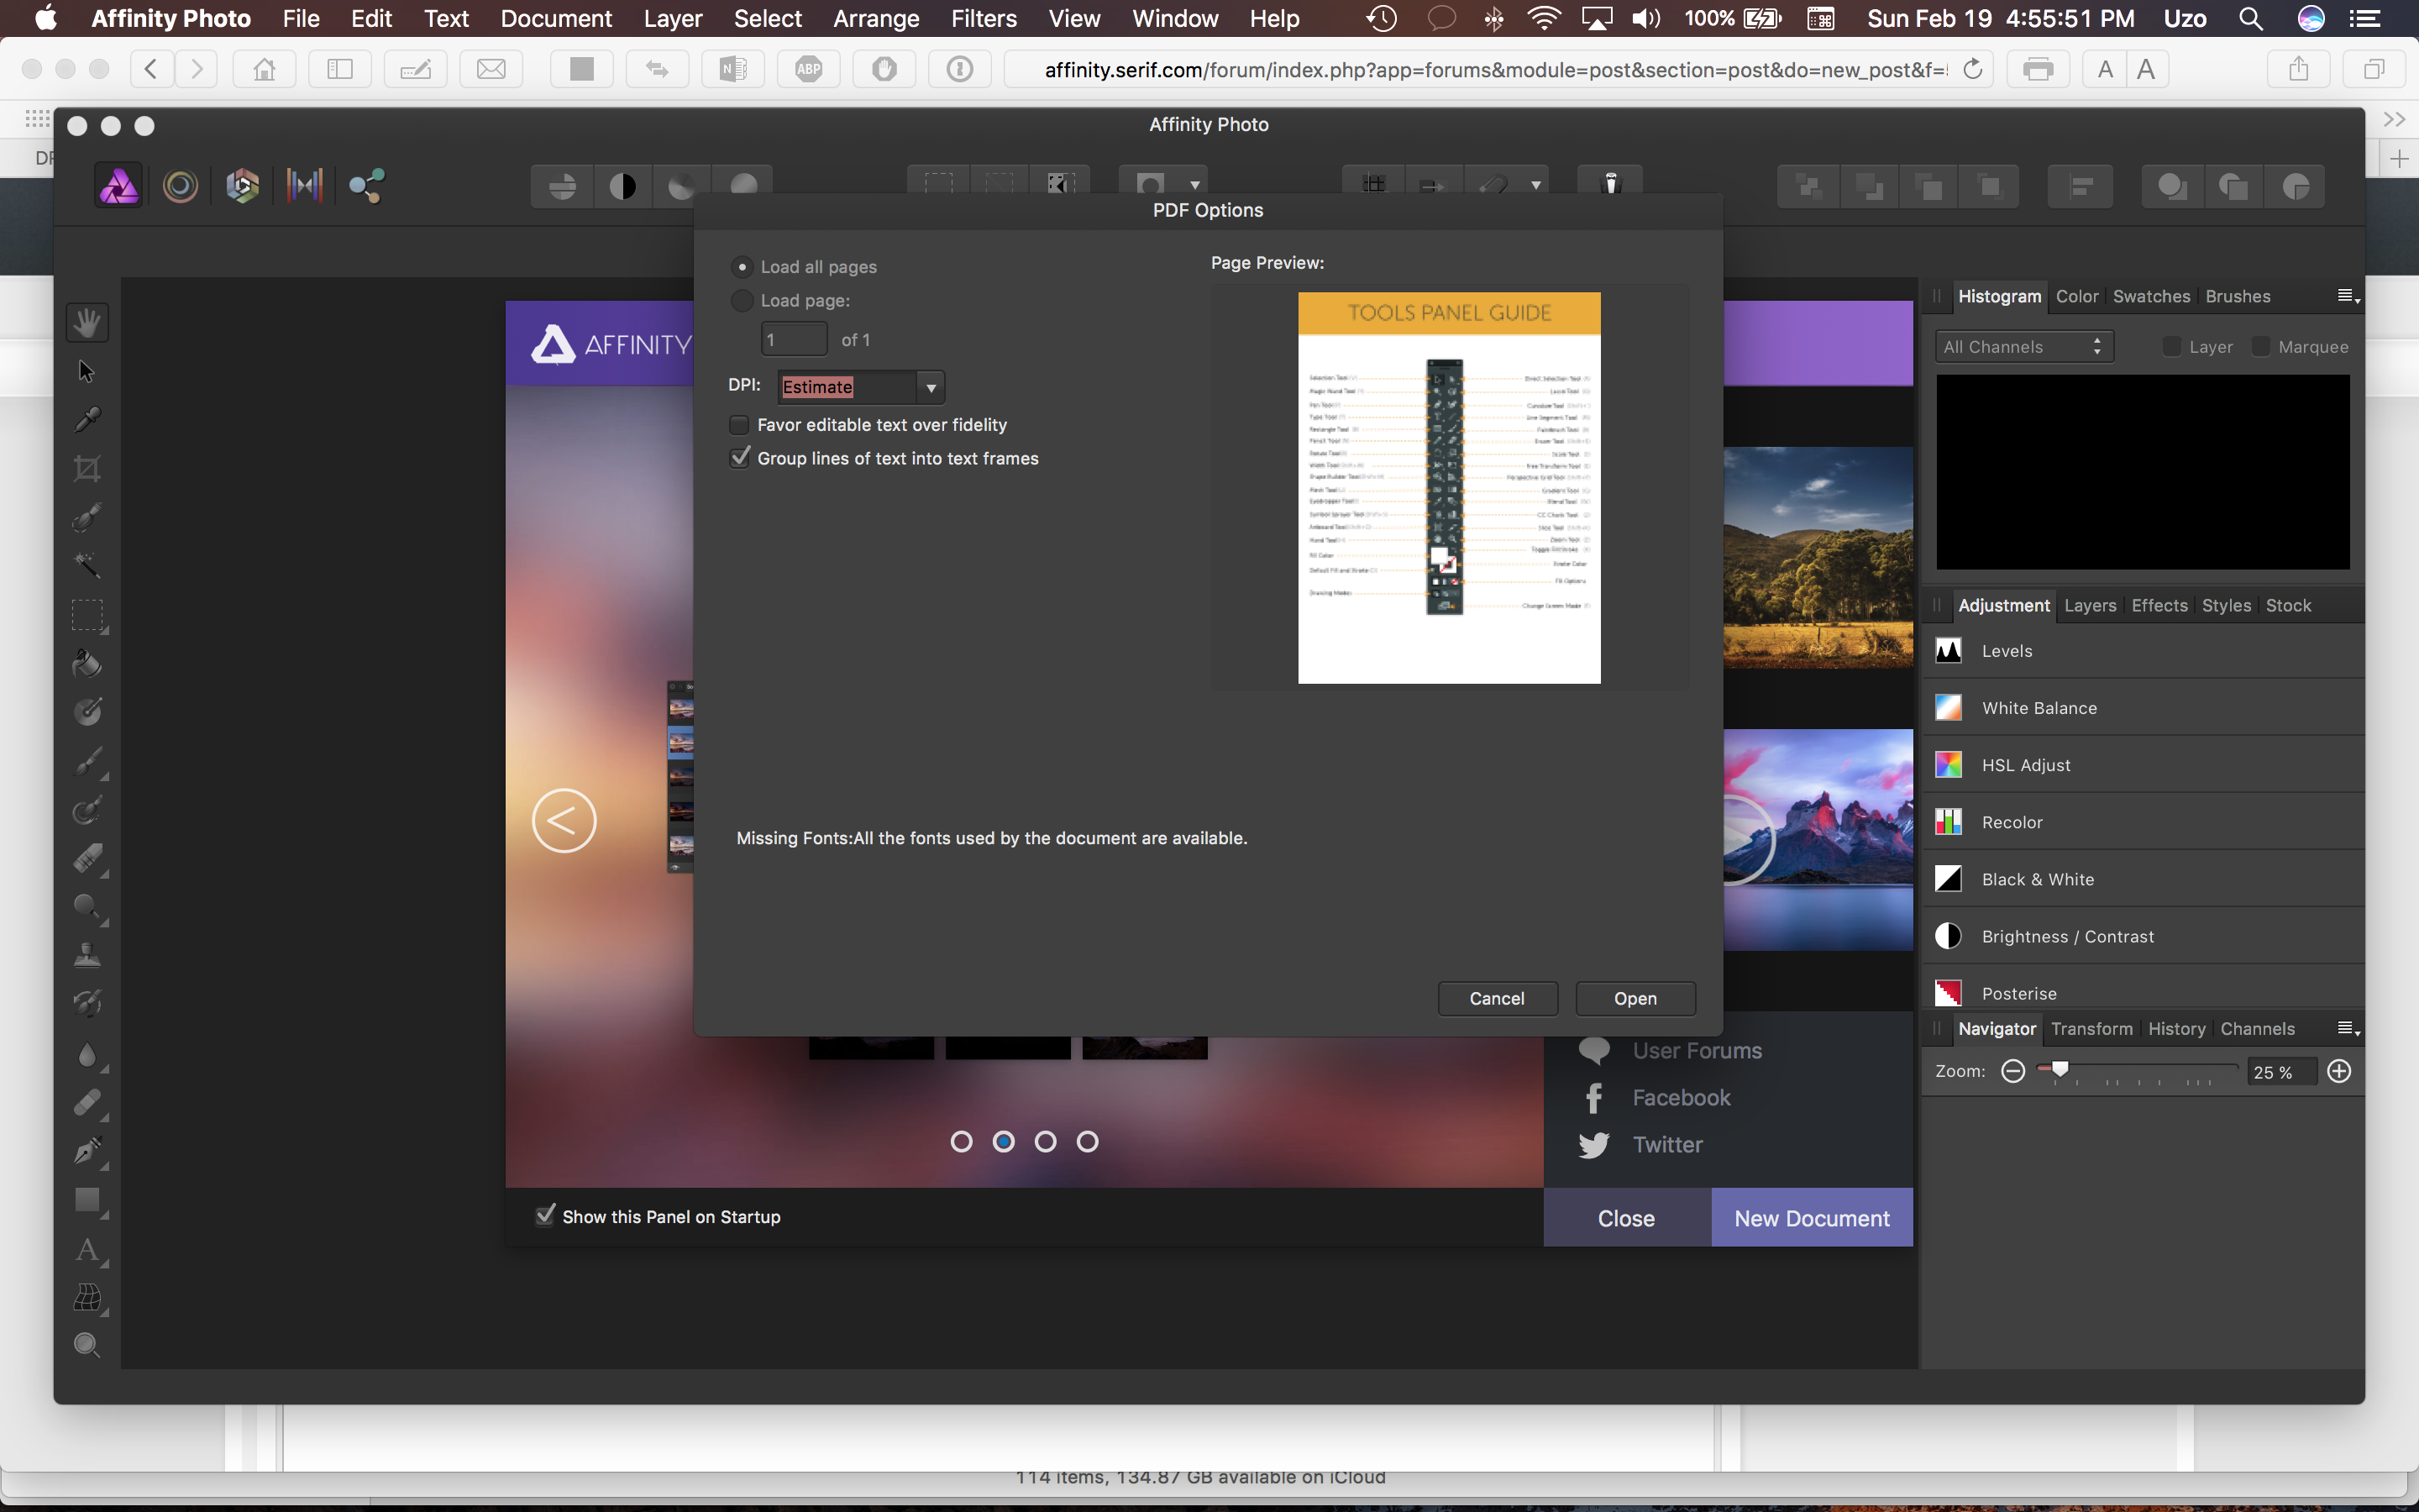The image size is (2419, 1512).
Task: Switch to the Channels tab
Action: (x=2255, y=1028)
